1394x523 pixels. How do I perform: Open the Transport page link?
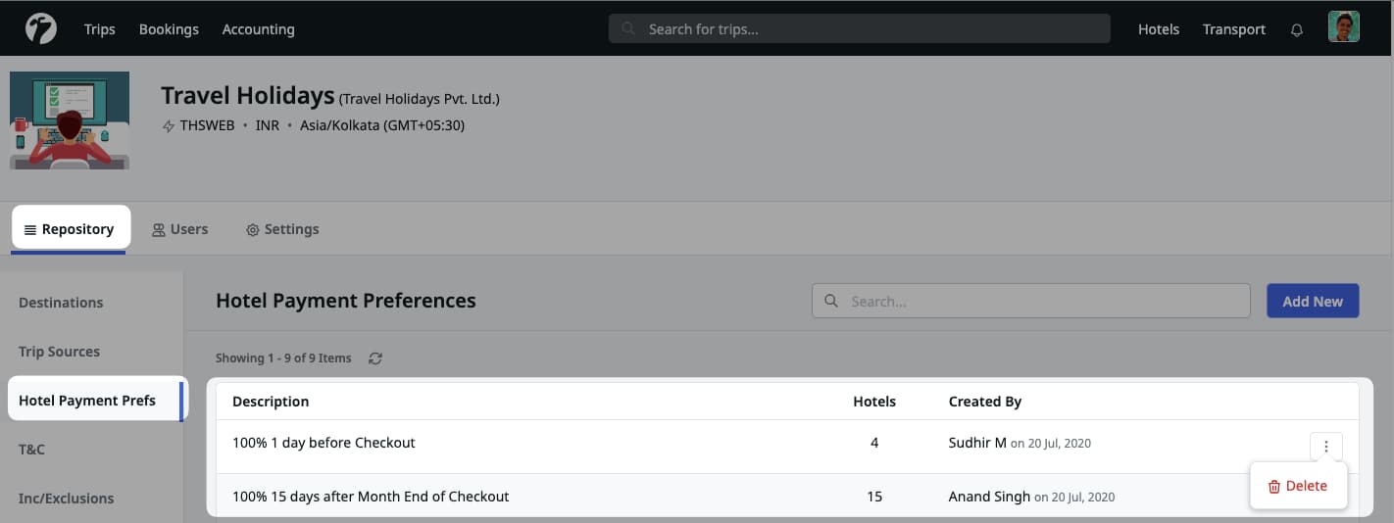coord(1233,29)
